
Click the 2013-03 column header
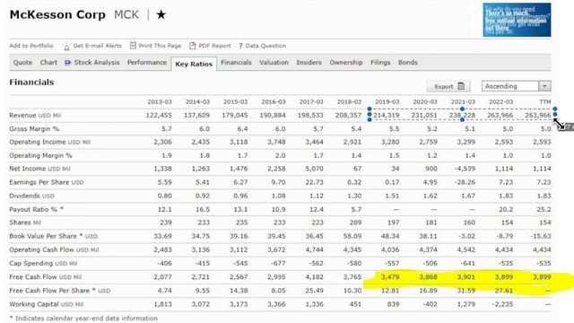coord(160,101)
